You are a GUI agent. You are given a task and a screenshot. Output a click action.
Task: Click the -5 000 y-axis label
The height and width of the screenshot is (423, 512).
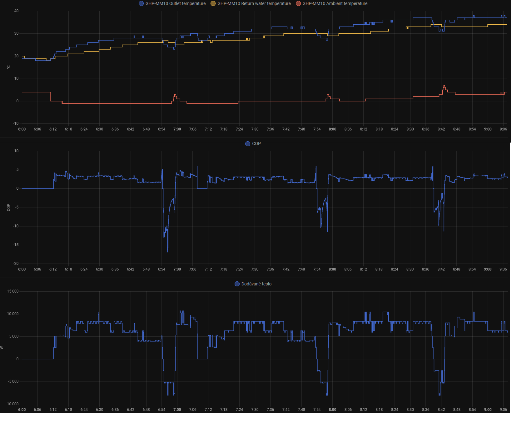pos(13,382)
